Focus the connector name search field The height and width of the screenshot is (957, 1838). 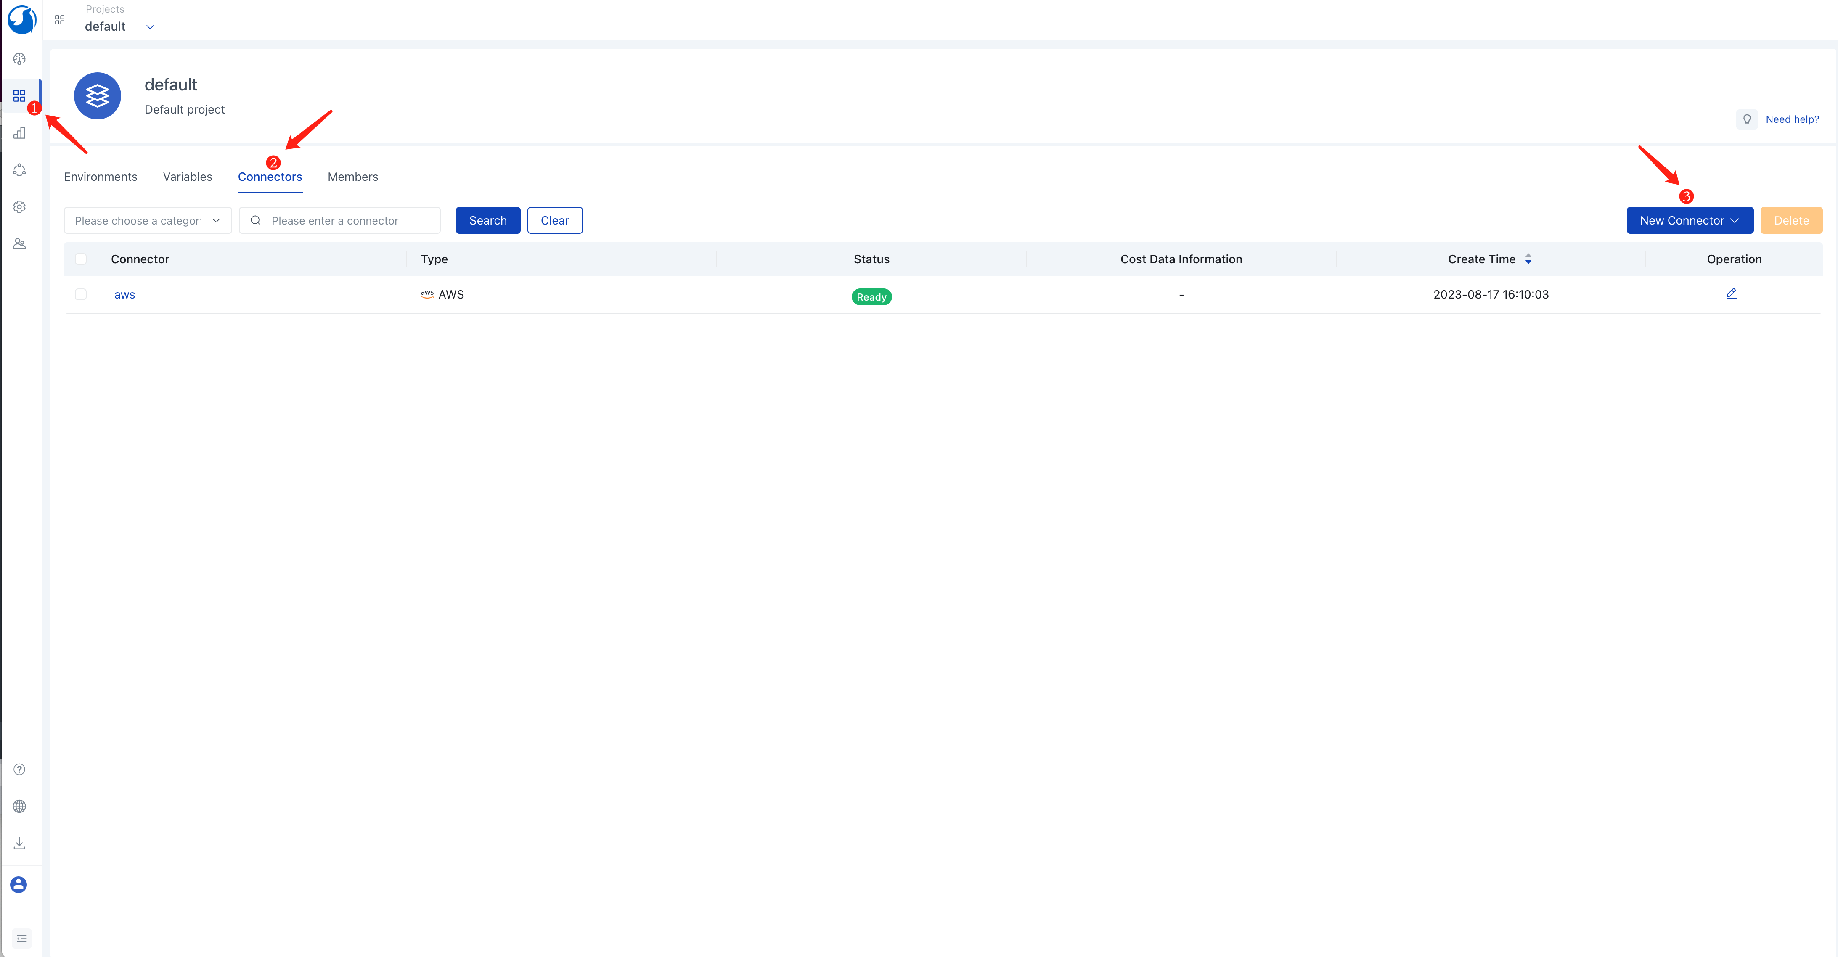click(350, 220)
